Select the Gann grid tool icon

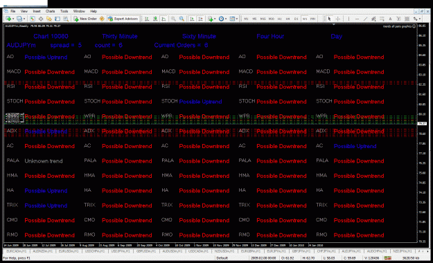click(x=407, y=19)
